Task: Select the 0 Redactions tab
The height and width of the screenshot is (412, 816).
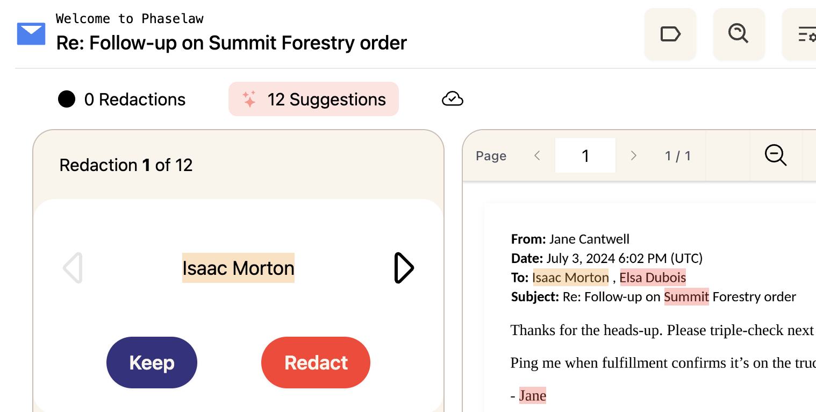Action: 122,99
